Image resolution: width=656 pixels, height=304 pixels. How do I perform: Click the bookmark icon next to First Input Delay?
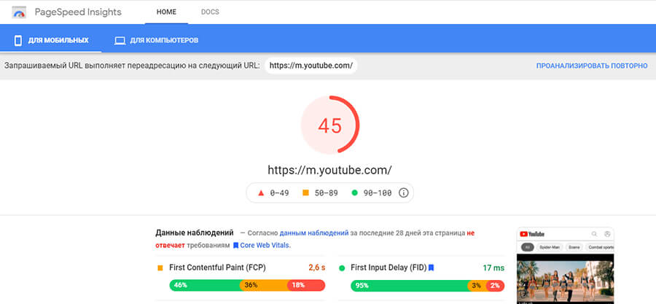pos(431,268)
